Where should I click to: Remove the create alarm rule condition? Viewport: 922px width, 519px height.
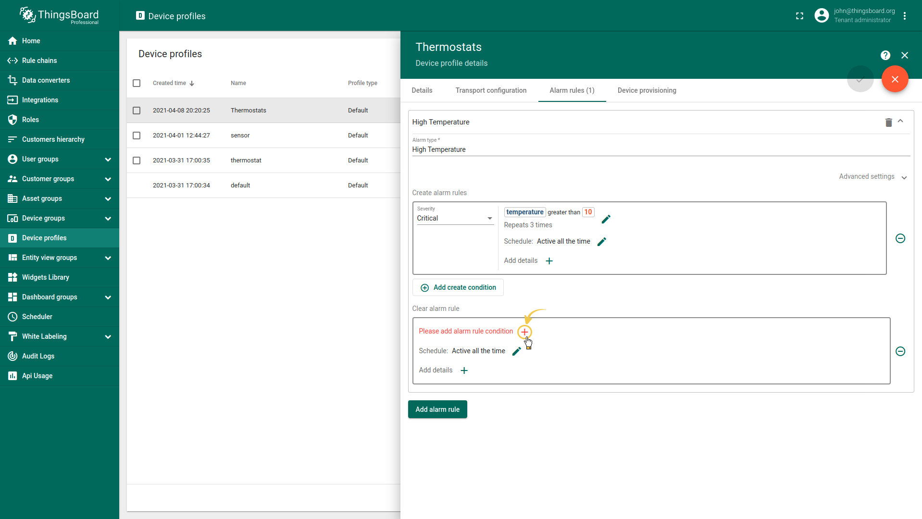tap(900, 238)
